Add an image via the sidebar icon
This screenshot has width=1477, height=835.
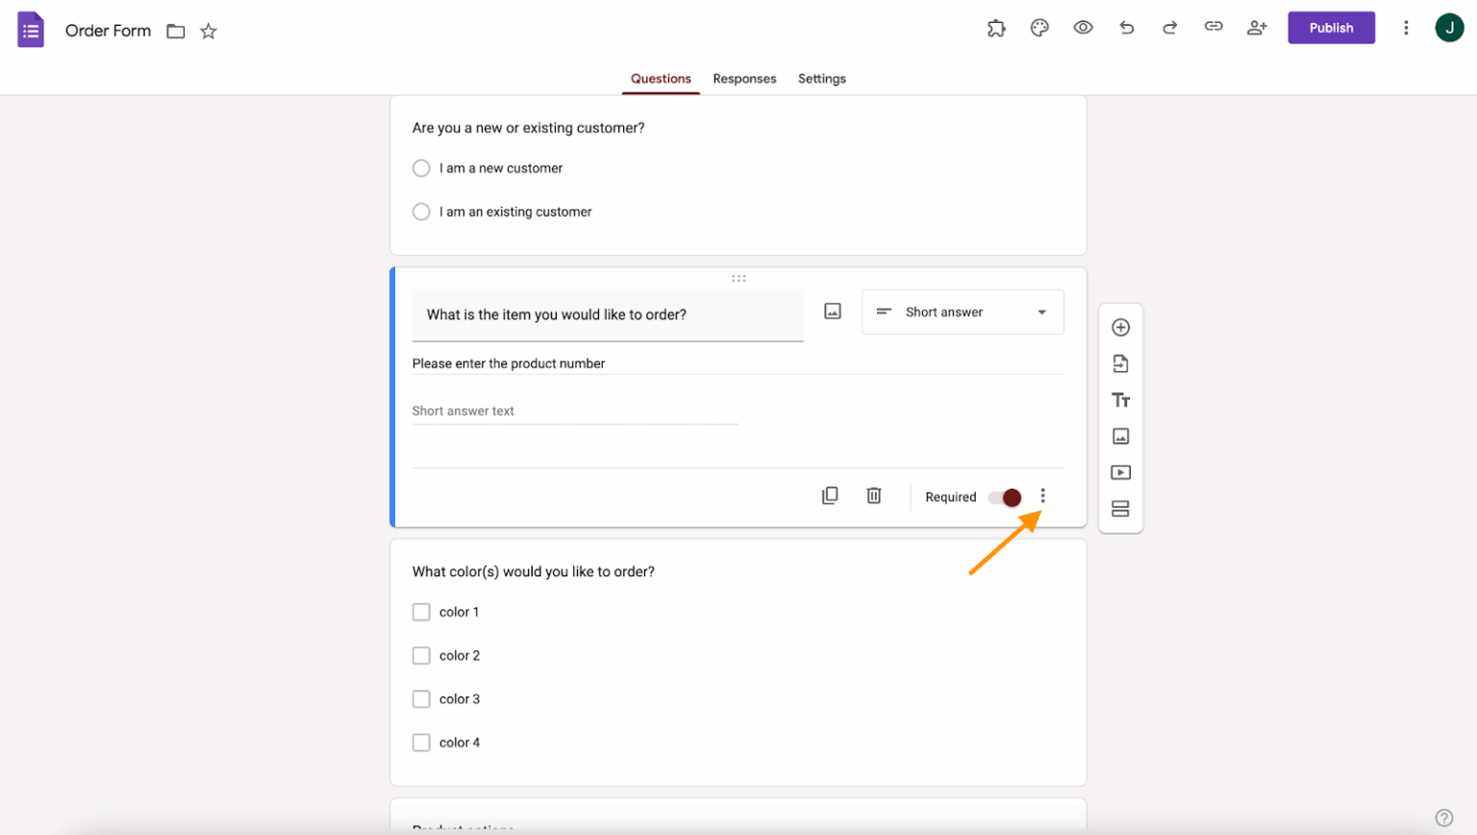click(1121, 436)
